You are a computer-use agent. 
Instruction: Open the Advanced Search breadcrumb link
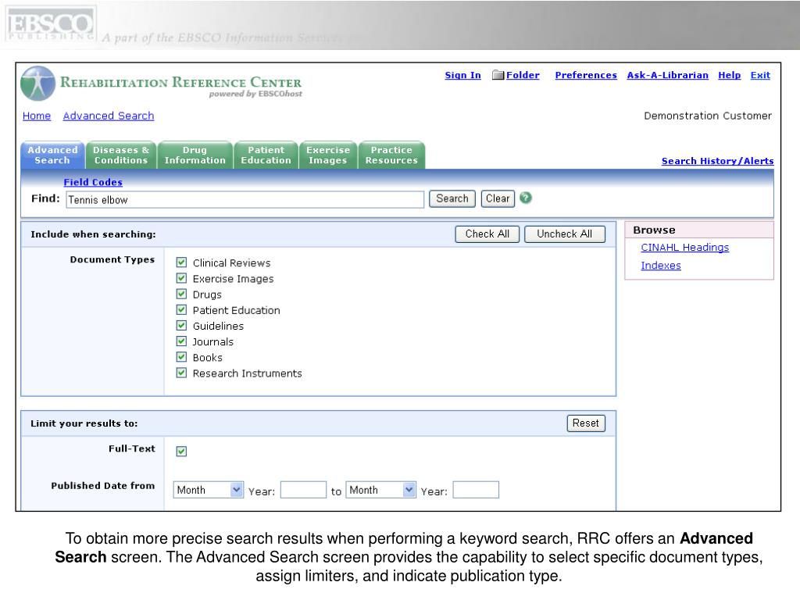[x=108, y=116]
